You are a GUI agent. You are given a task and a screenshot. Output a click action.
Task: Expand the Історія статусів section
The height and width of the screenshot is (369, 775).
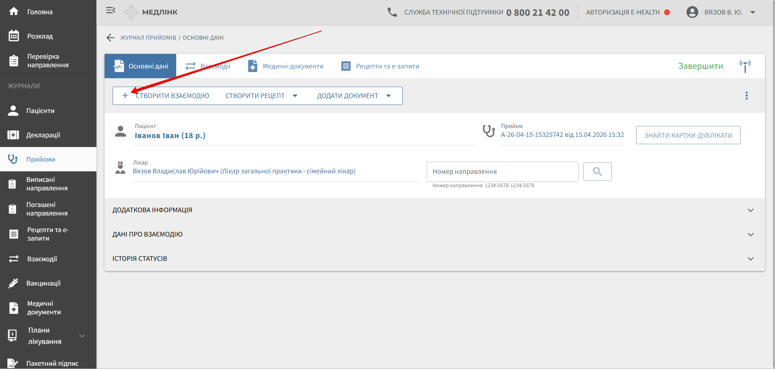pyautogui.click(x=750, y=259)
